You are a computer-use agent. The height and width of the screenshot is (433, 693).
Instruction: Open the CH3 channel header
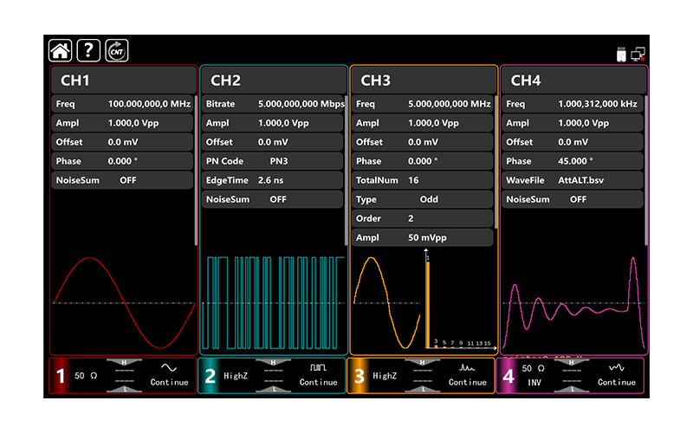point(422,81)
